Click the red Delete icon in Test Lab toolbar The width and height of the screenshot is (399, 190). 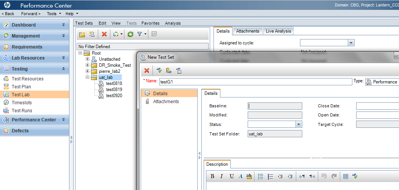click(104, 34)
